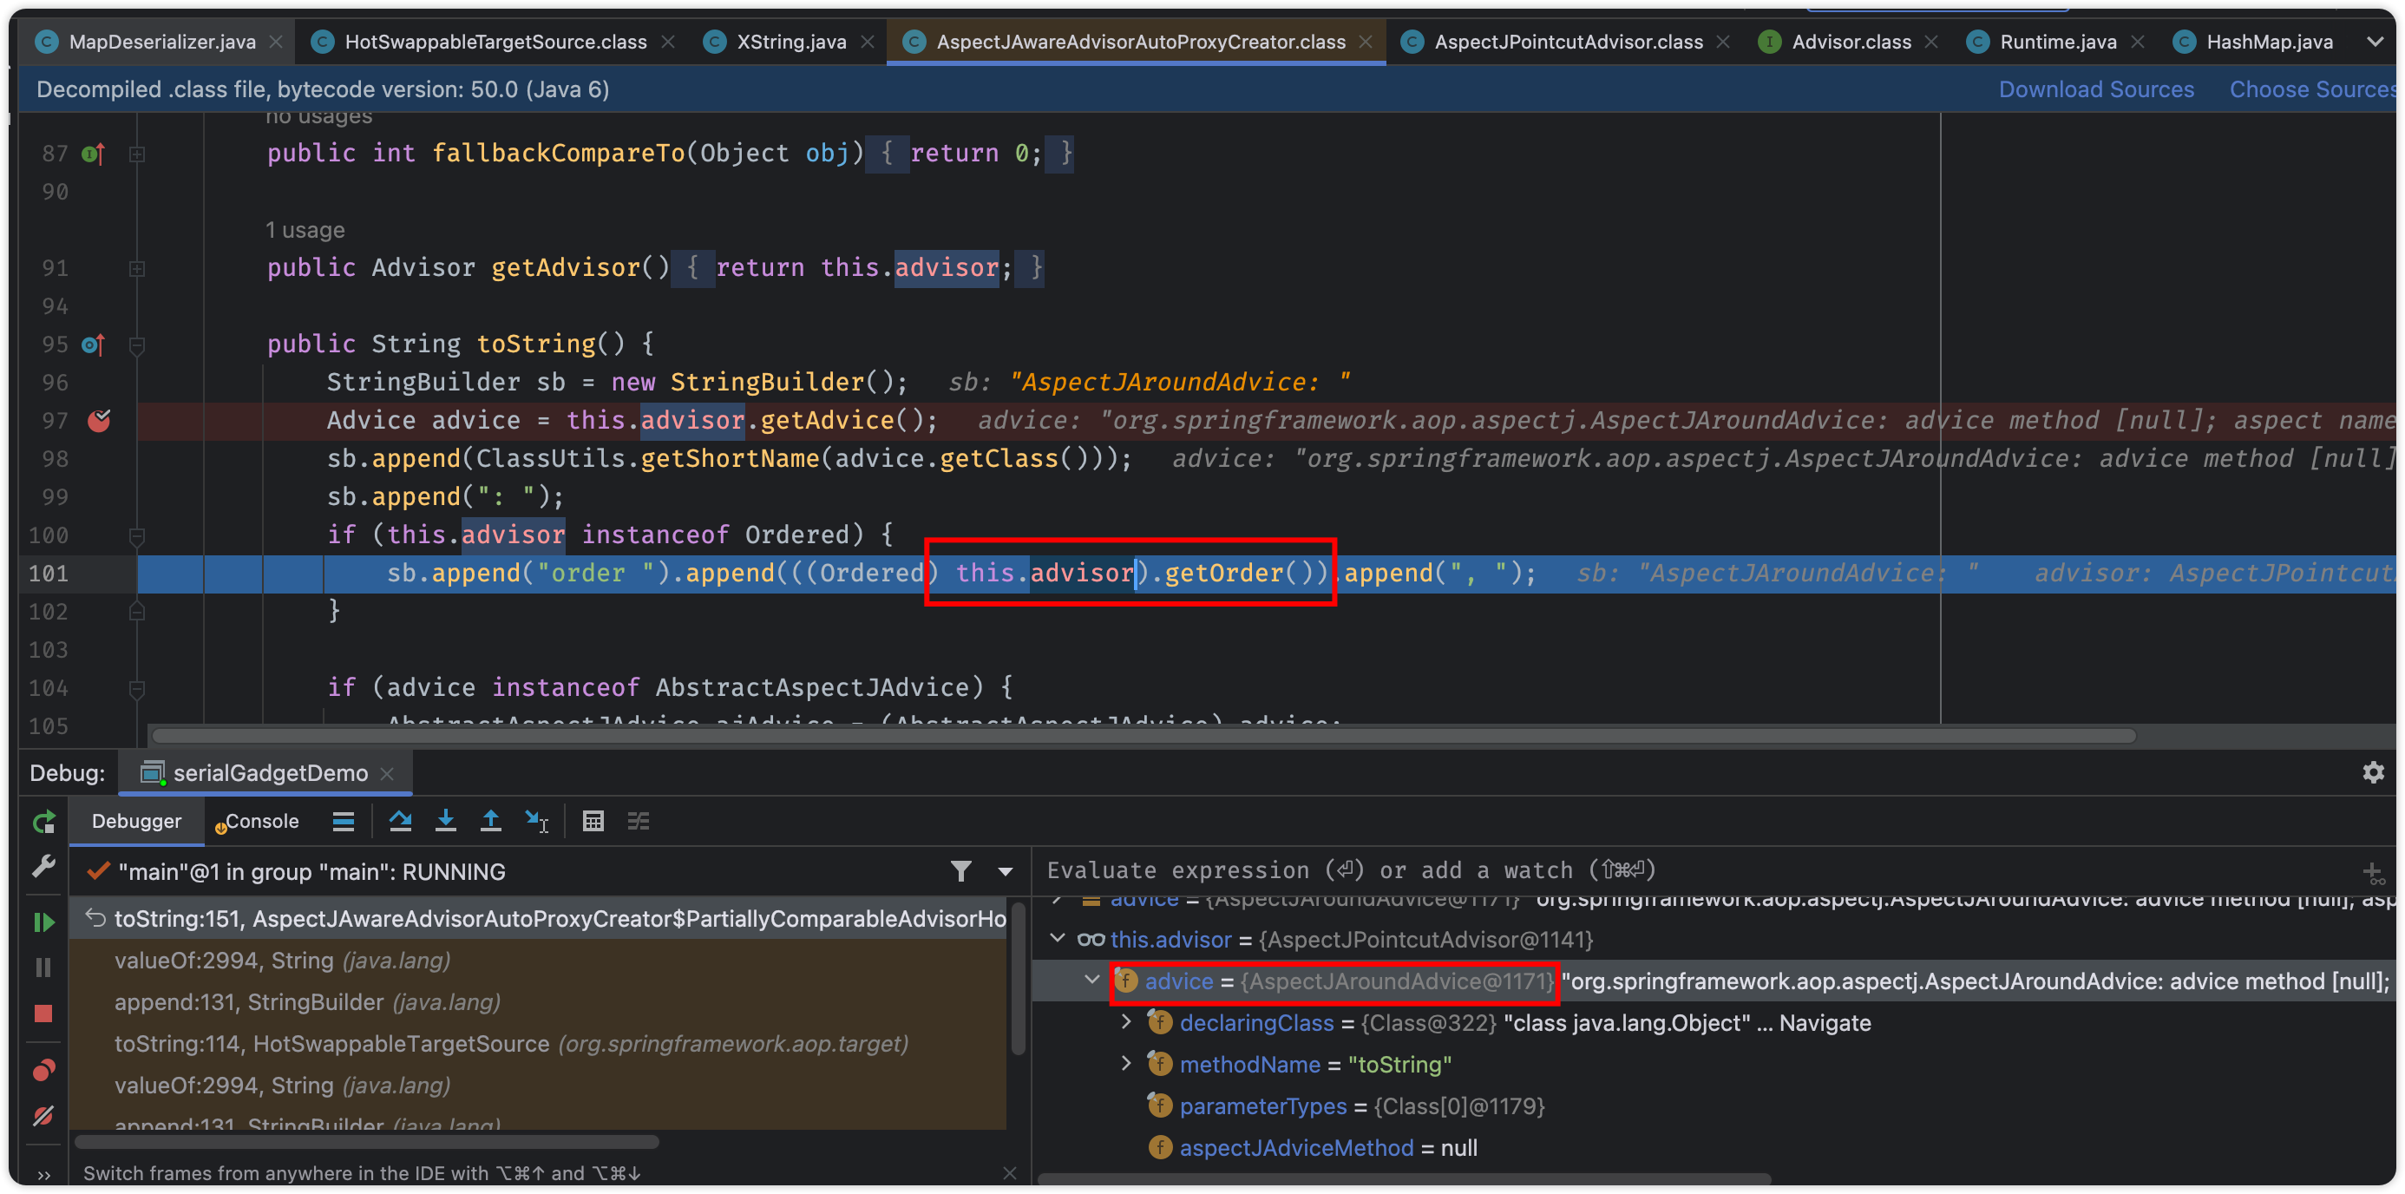
Task: Click the Rerun debug session icon
Action: [44, 822]
